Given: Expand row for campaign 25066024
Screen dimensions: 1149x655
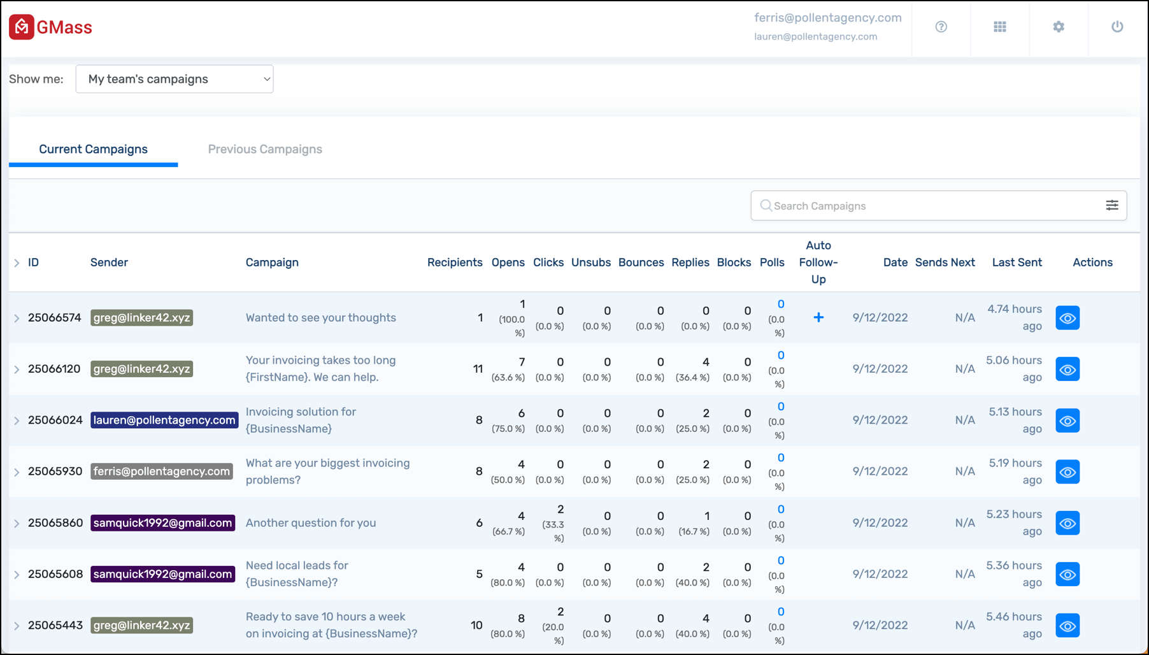Looking at the screenshot, I should tap(17, 421).
